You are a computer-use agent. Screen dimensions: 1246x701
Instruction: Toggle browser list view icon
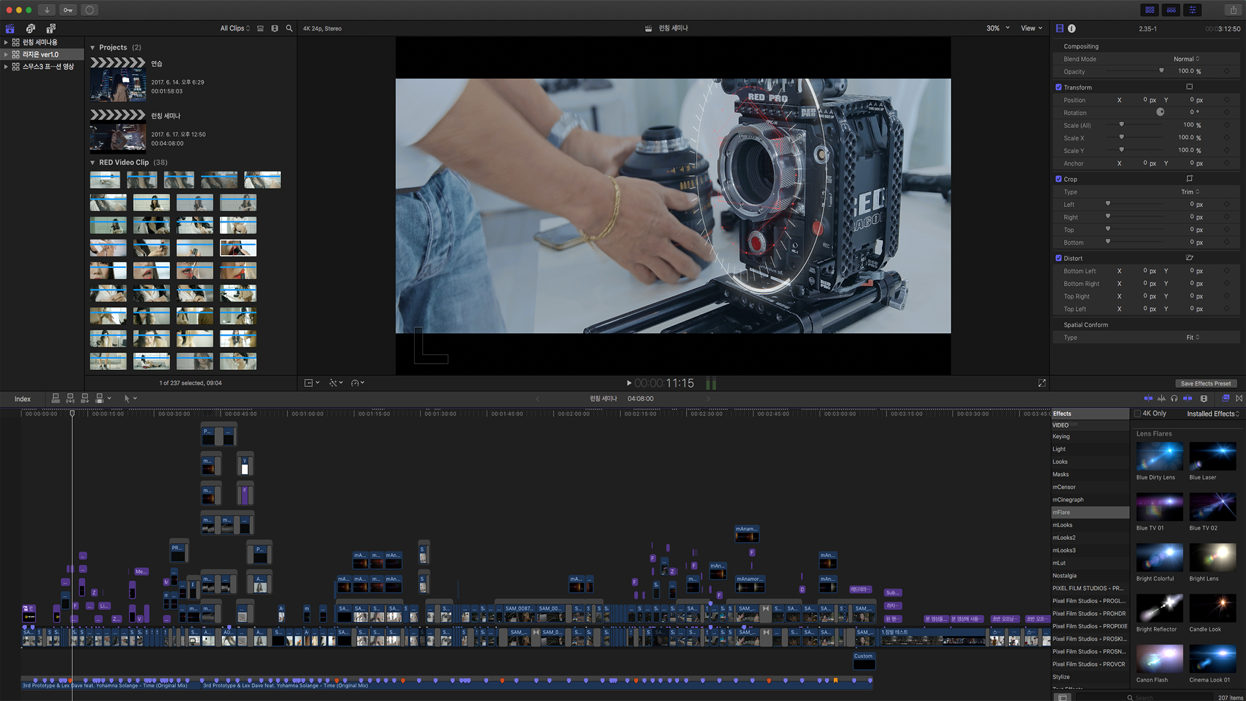(x=260, y=29)
